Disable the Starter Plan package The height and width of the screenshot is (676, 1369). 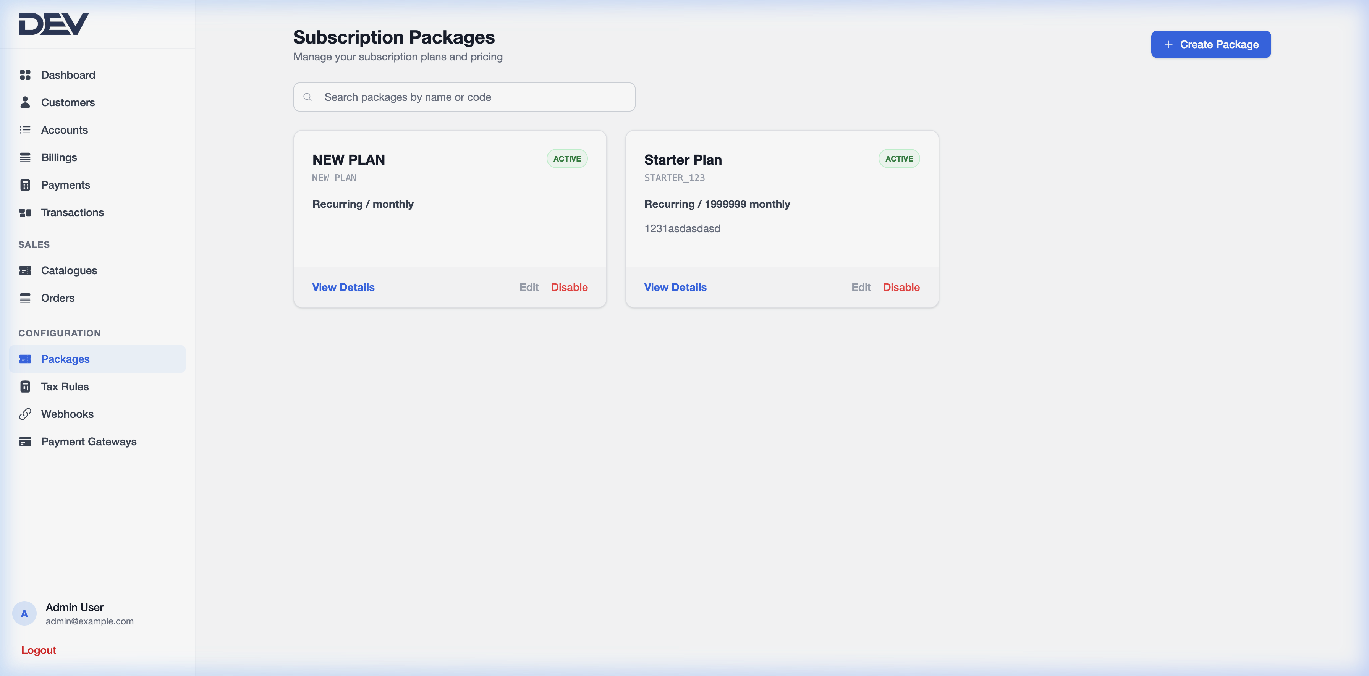click(x=901, y=287)
